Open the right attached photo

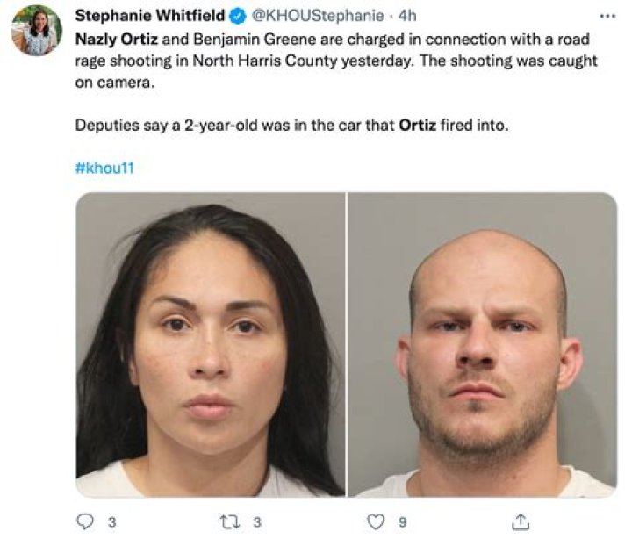[483, 345]
